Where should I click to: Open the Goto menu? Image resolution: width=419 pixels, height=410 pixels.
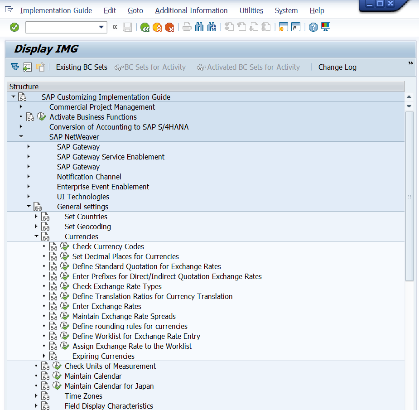(x=135, y=11)
